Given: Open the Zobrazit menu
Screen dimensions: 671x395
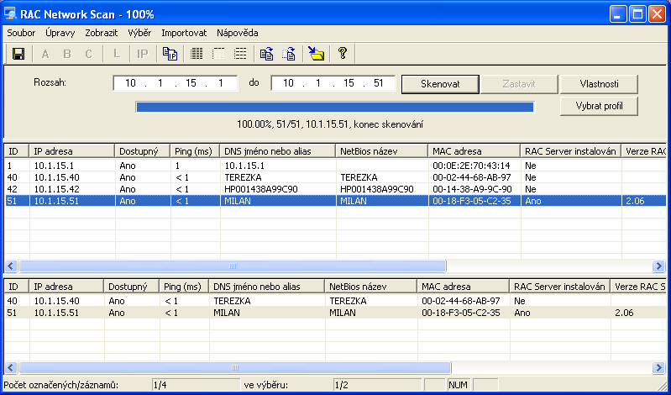Looking at the screenshot, I should click(x=101, y=33).
